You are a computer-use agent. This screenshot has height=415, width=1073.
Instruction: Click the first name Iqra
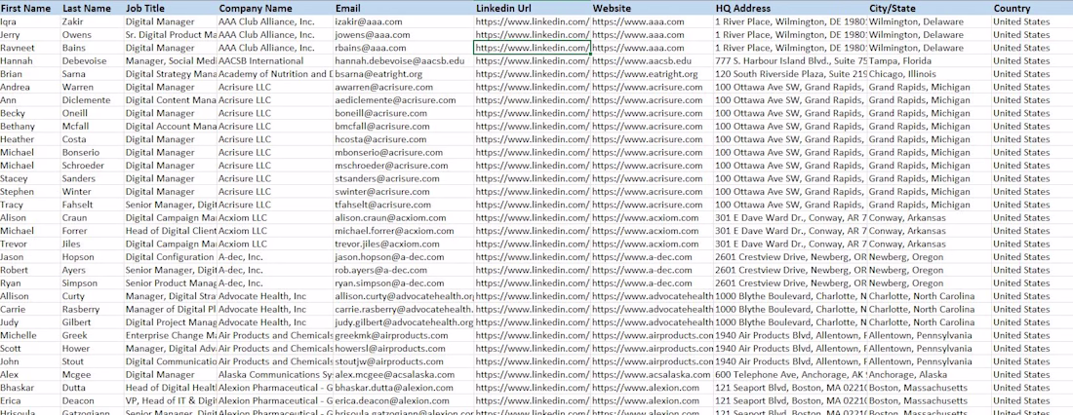[30, 21]
